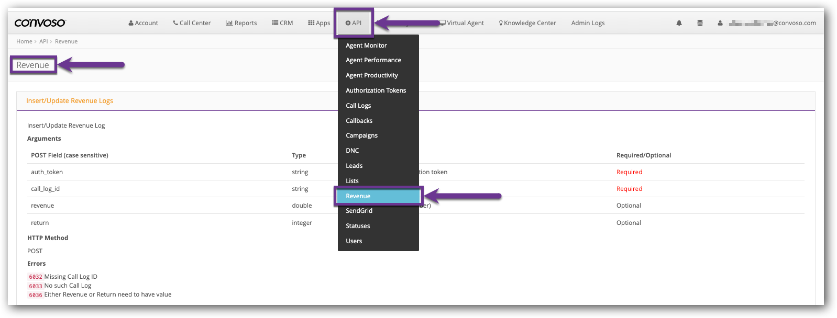This screenshot has height=318, width=837.
Task: Choose Agent Monitor from API menu
Action: tap(366, 46)
